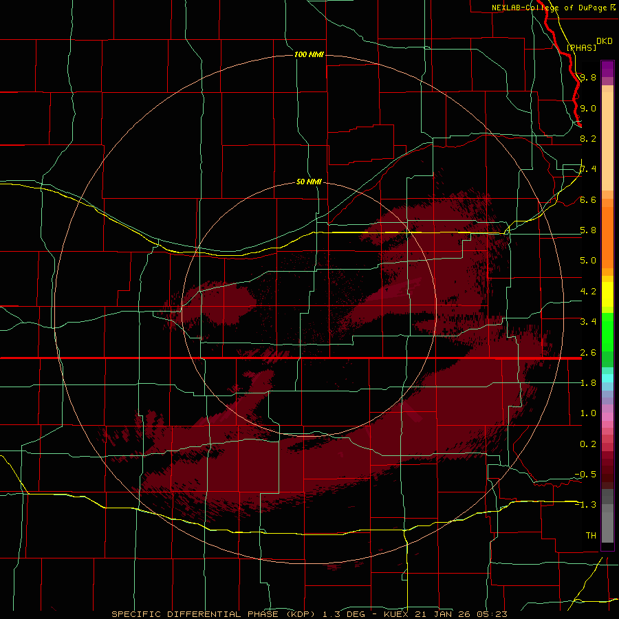Pick the purple swatch atop the color scale

tap(607, 69)
